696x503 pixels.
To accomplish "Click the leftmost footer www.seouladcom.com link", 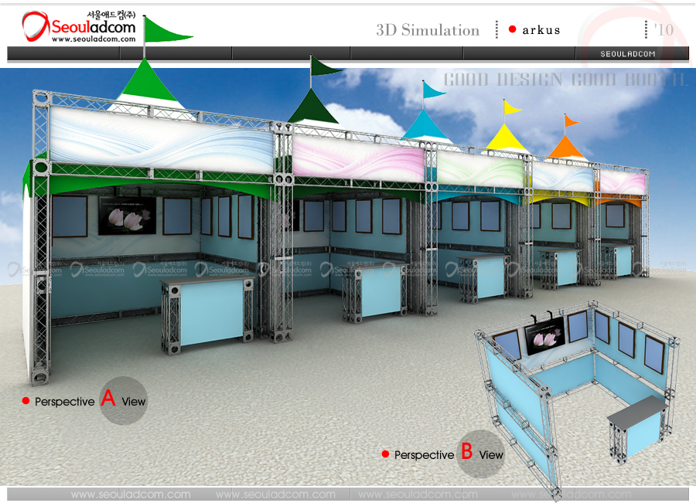I will pyautogui.click(x=130, y=495).
